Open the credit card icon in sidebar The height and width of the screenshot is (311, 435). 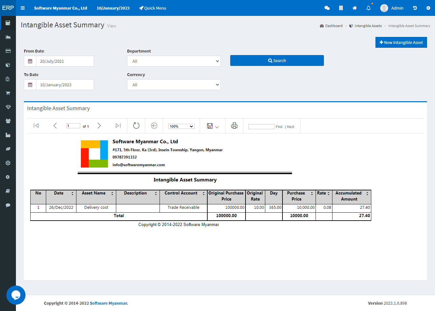(8, 51)
